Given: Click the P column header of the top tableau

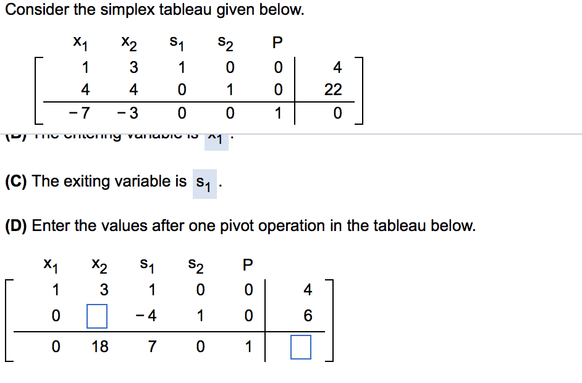Looking at the screenshot, I should point(277,42).
